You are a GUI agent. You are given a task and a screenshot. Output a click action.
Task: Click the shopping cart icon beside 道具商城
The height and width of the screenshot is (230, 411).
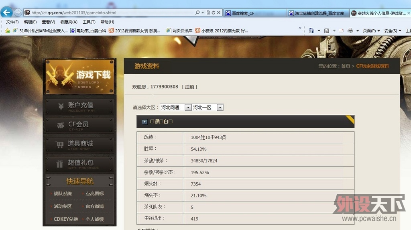(60, 145)
